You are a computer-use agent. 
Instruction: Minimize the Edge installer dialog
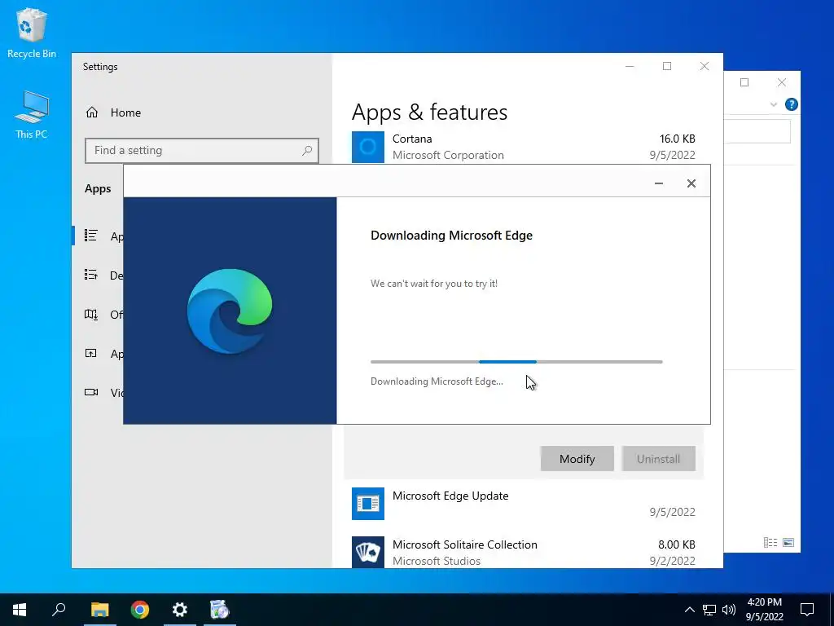pos(658,183)
